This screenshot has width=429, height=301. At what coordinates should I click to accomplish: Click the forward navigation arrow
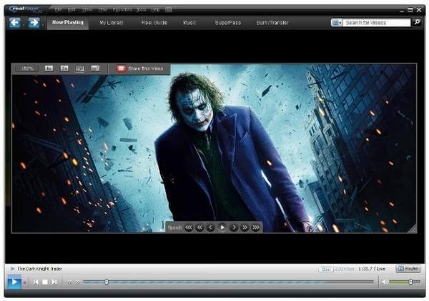(34, 22)
